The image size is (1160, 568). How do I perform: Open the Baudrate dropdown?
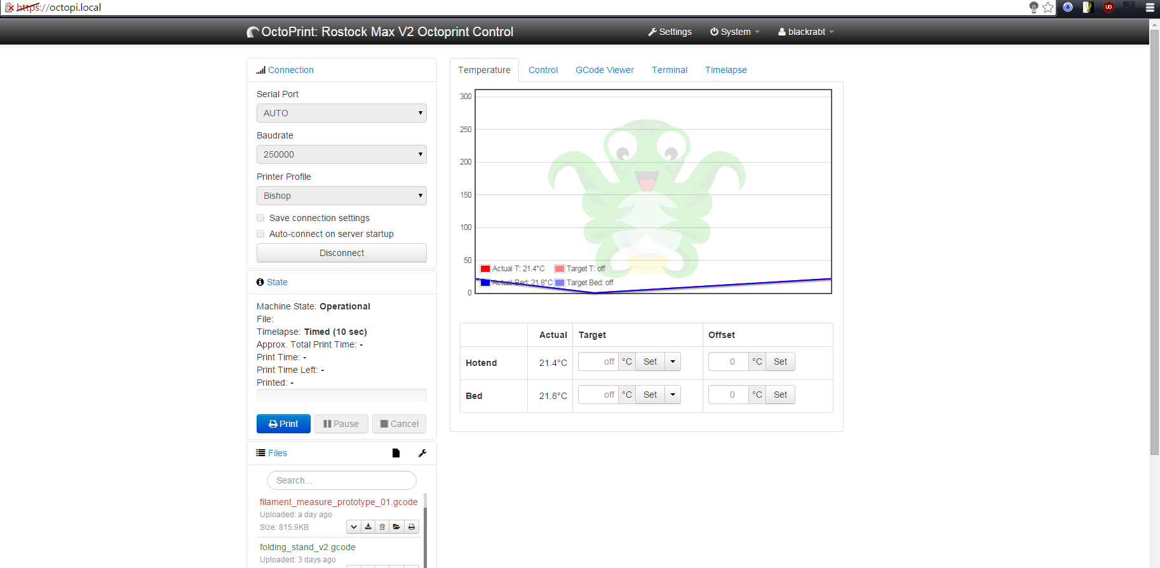[x=341, y=154]
